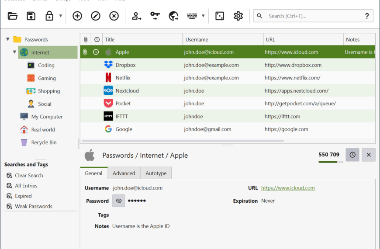Click expiry clock icon on Apple row
The image size is (380, 249).
96,52
